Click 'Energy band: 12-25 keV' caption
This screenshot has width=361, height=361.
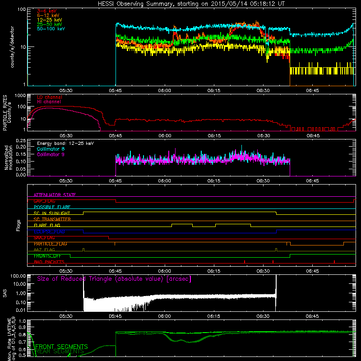(x=65, y=143)
